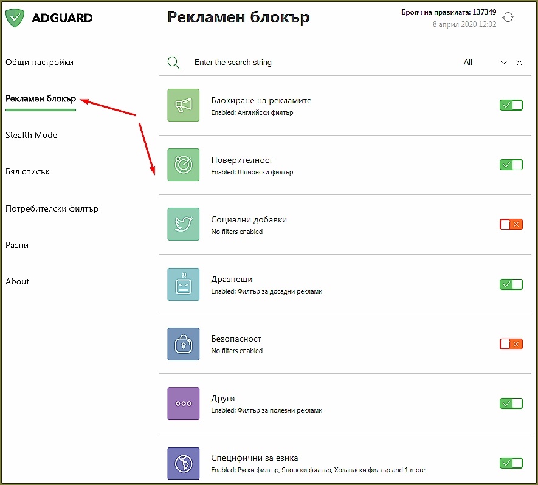Screen dimensions: 538x485
Task: Click 'No filters enabled' under Социални добавки
Action: click(236, 232)
